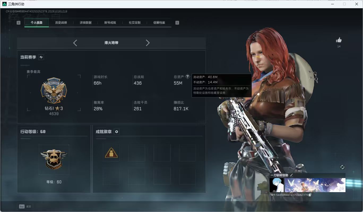Click the 游戏时长 value 66h
Viewport: 363px width, 212px height.
pos(98,83)
